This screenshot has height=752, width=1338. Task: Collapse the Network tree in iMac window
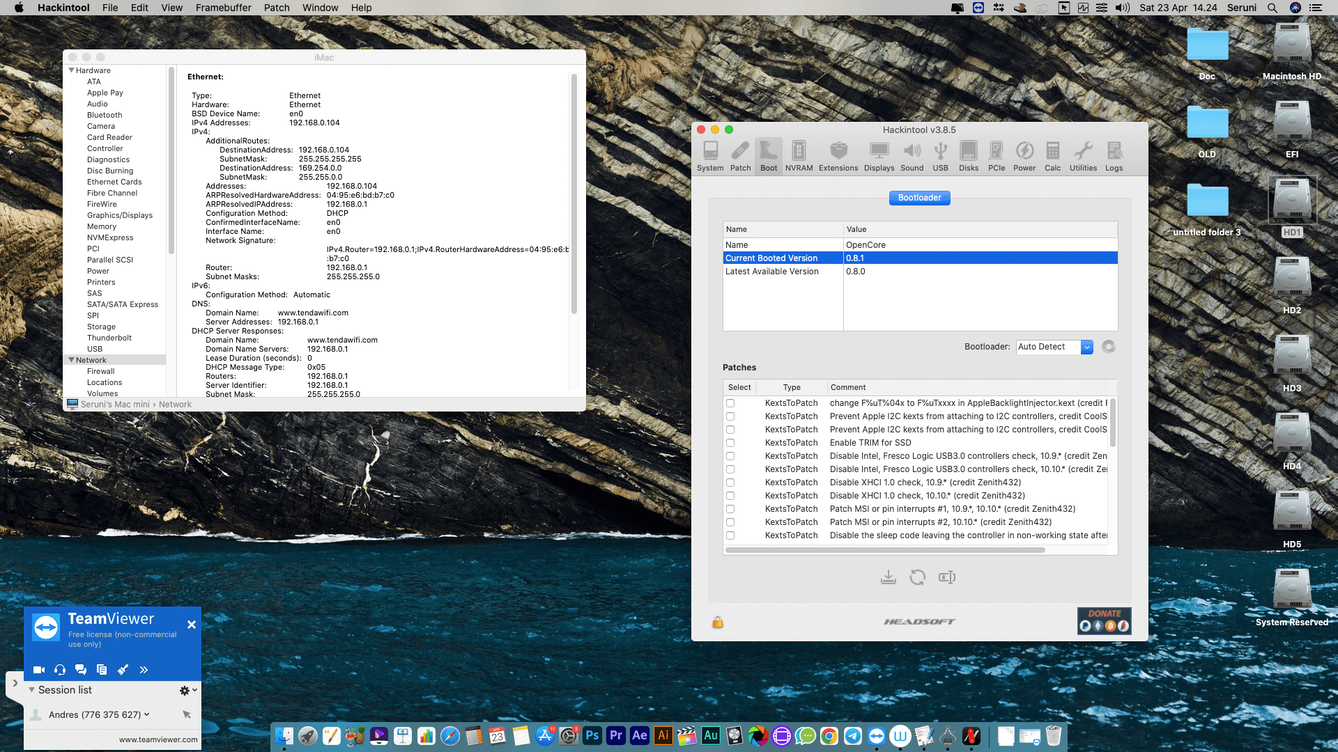pyautogui.click(x=71, y=360)
